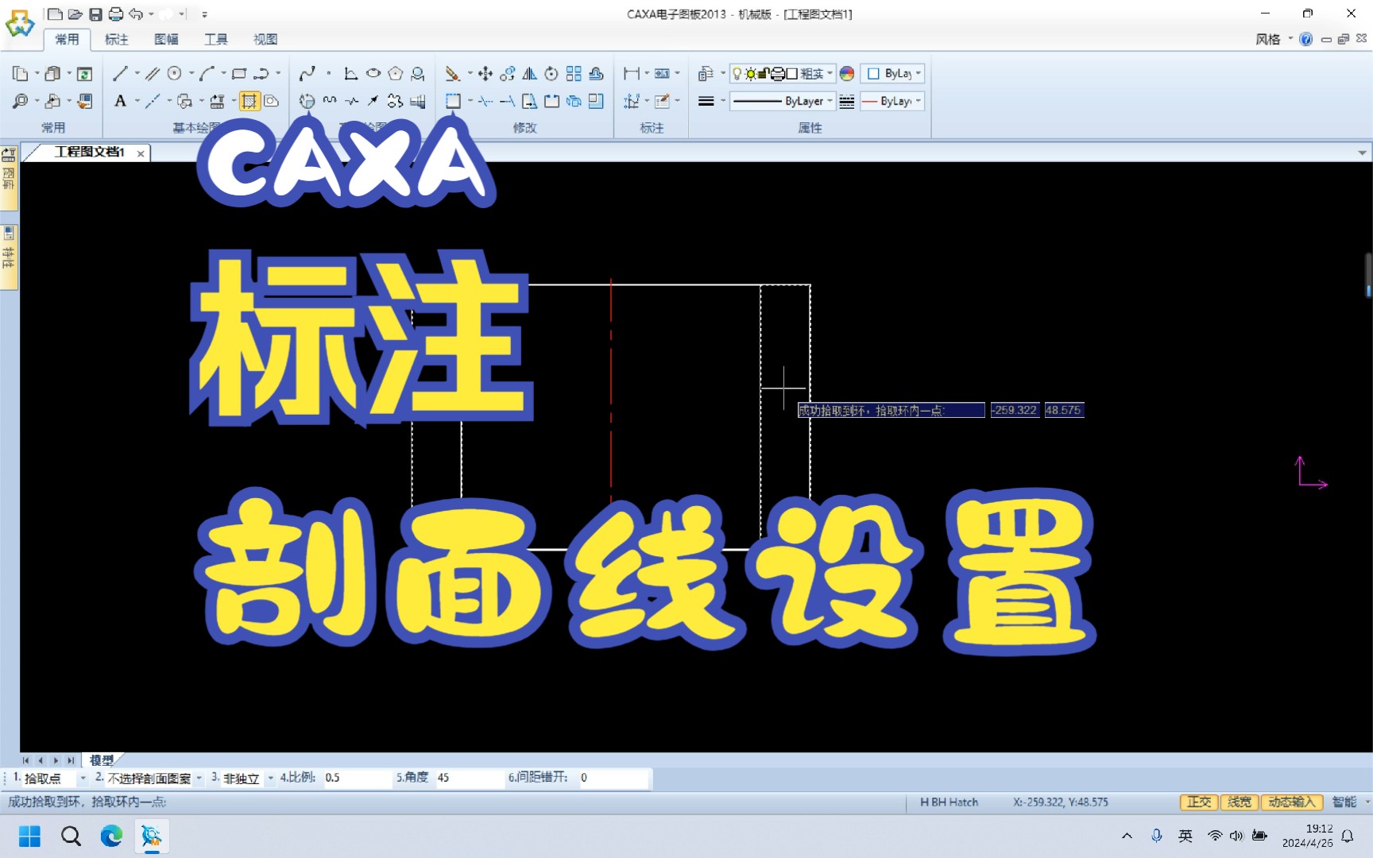Open the 拾取点 pick mode dropdown
The image size is (1373, 858).
(83, 779)
